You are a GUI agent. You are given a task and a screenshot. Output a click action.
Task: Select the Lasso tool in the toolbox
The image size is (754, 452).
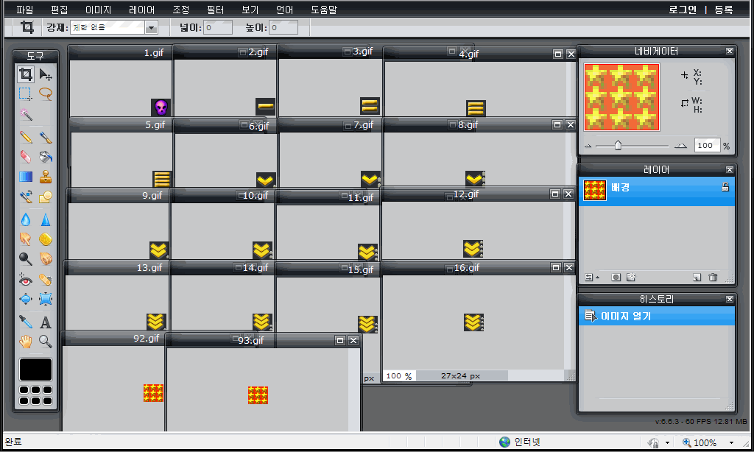tap(46, 94)
